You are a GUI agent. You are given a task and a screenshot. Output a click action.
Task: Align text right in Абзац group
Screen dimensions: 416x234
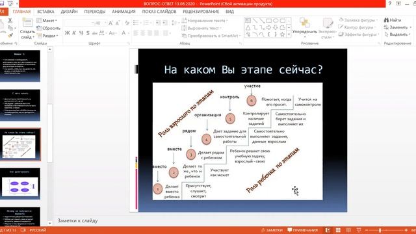[149, 33]
